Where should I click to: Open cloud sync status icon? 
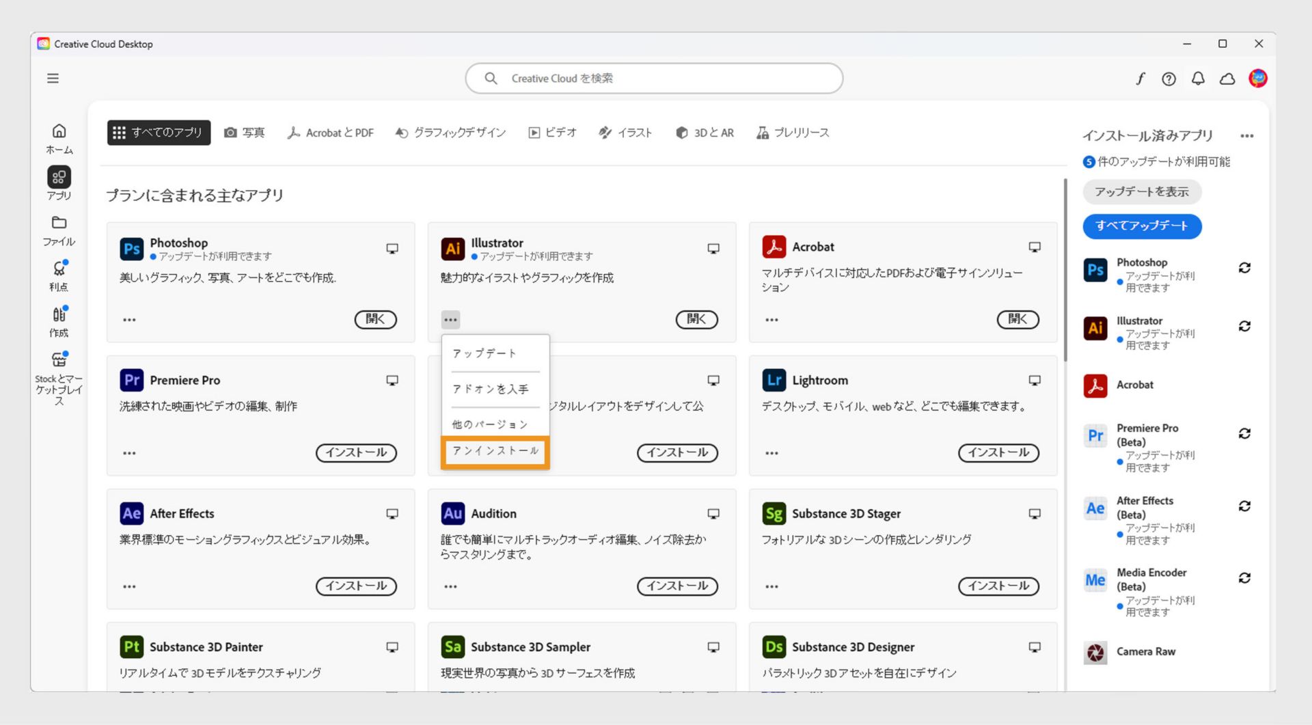click(1227, 79)
